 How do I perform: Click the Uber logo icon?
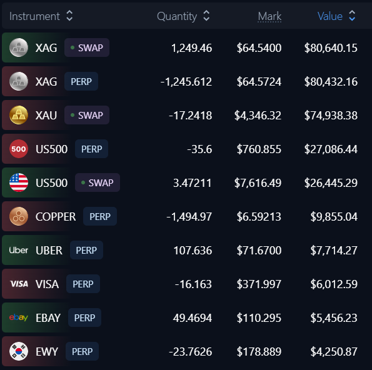19,250
